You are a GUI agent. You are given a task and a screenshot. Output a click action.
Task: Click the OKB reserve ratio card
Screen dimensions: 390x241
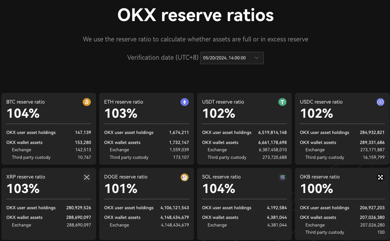pyautogui.click(x=342, y=204)
